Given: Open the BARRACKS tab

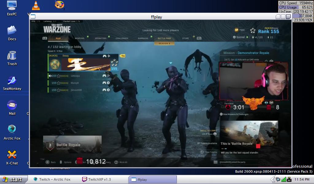Looking at the screenshot, I should click(143, 38).
